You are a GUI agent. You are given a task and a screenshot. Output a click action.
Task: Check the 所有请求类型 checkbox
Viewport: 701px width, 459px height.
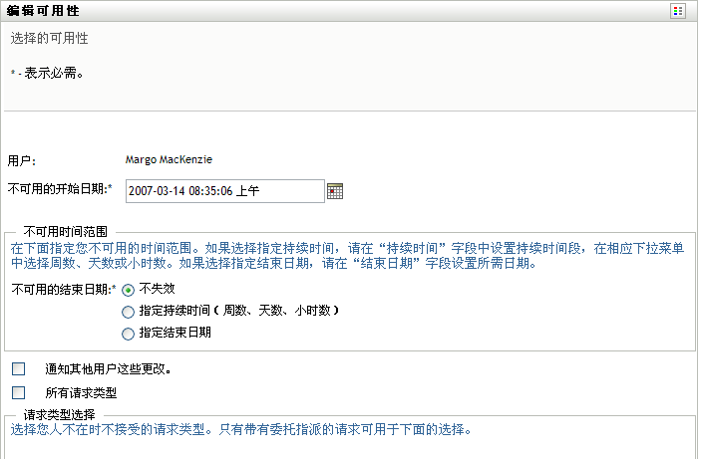click(19, 393)
